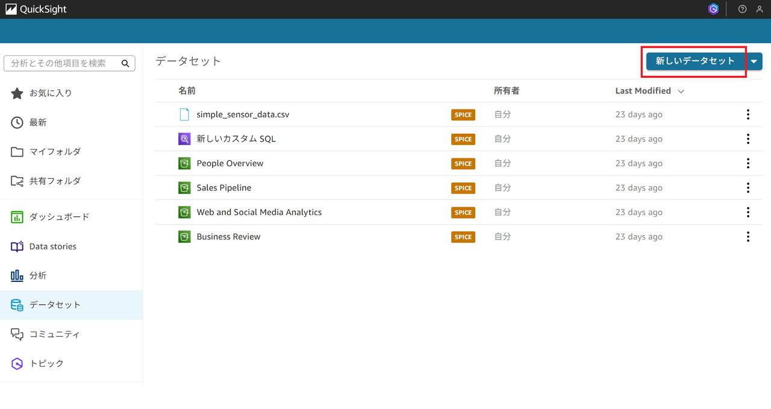The image size is (771, 409).
Task: Click the search magnifier icon
Action: point(125,63)
